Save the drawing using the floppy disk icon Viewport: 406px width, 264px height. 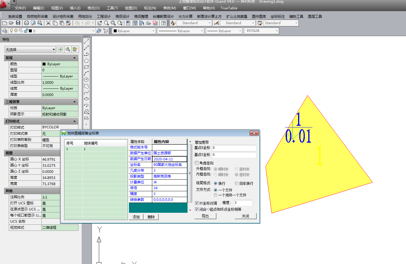[18, 23]
